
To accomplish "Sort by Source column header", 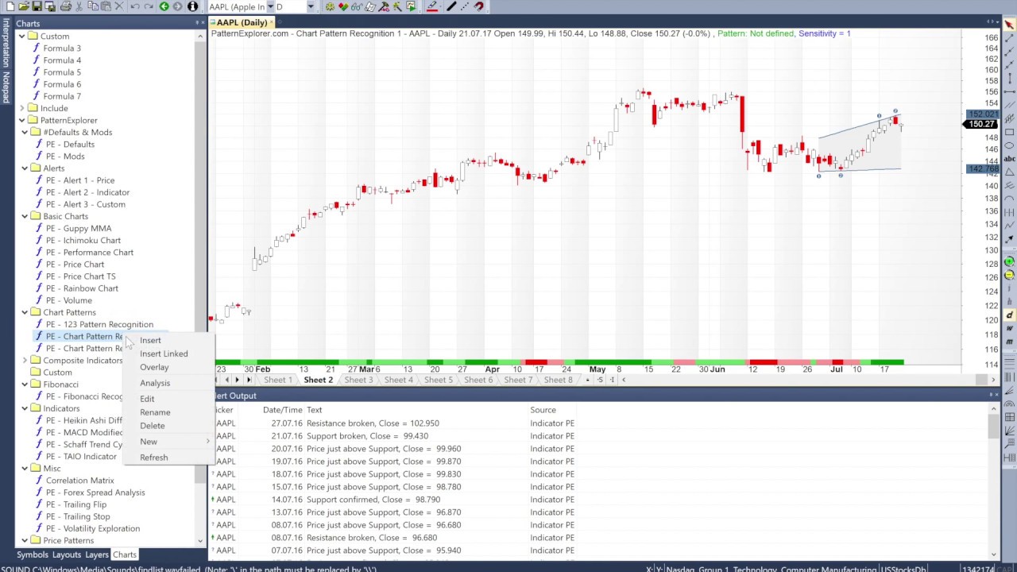I will [543, 410].
